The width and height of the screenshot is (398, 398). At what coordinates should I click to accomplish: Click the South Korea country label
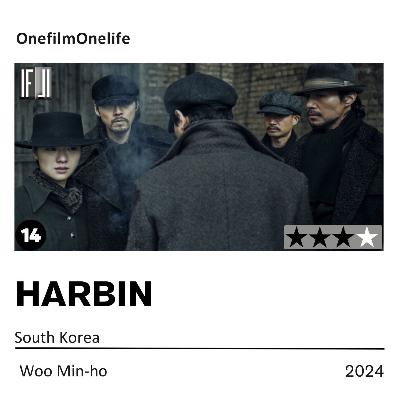point(57,338)
